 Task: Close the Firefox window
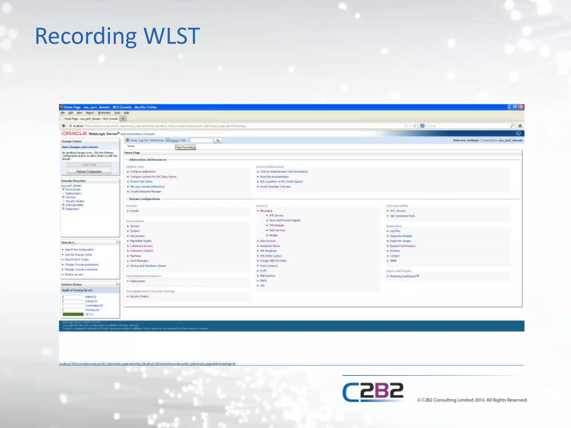click(x=521, y=107)
